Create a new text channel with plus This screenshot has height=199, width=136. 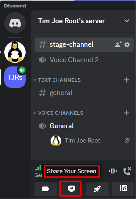pos(127,80)
